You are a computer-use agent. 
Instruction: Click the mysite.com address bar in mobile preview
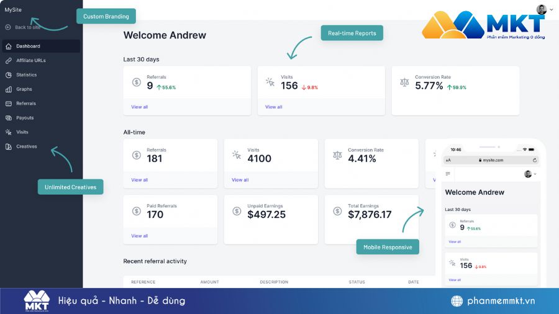491,160
